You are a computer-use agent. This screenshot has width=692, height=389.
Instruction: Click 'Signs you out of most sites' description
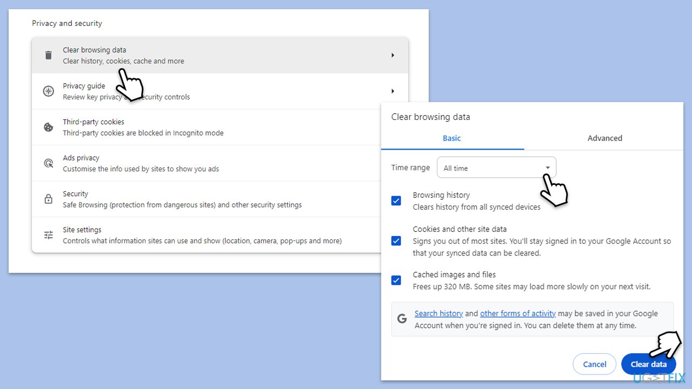[x=542, y=247]
